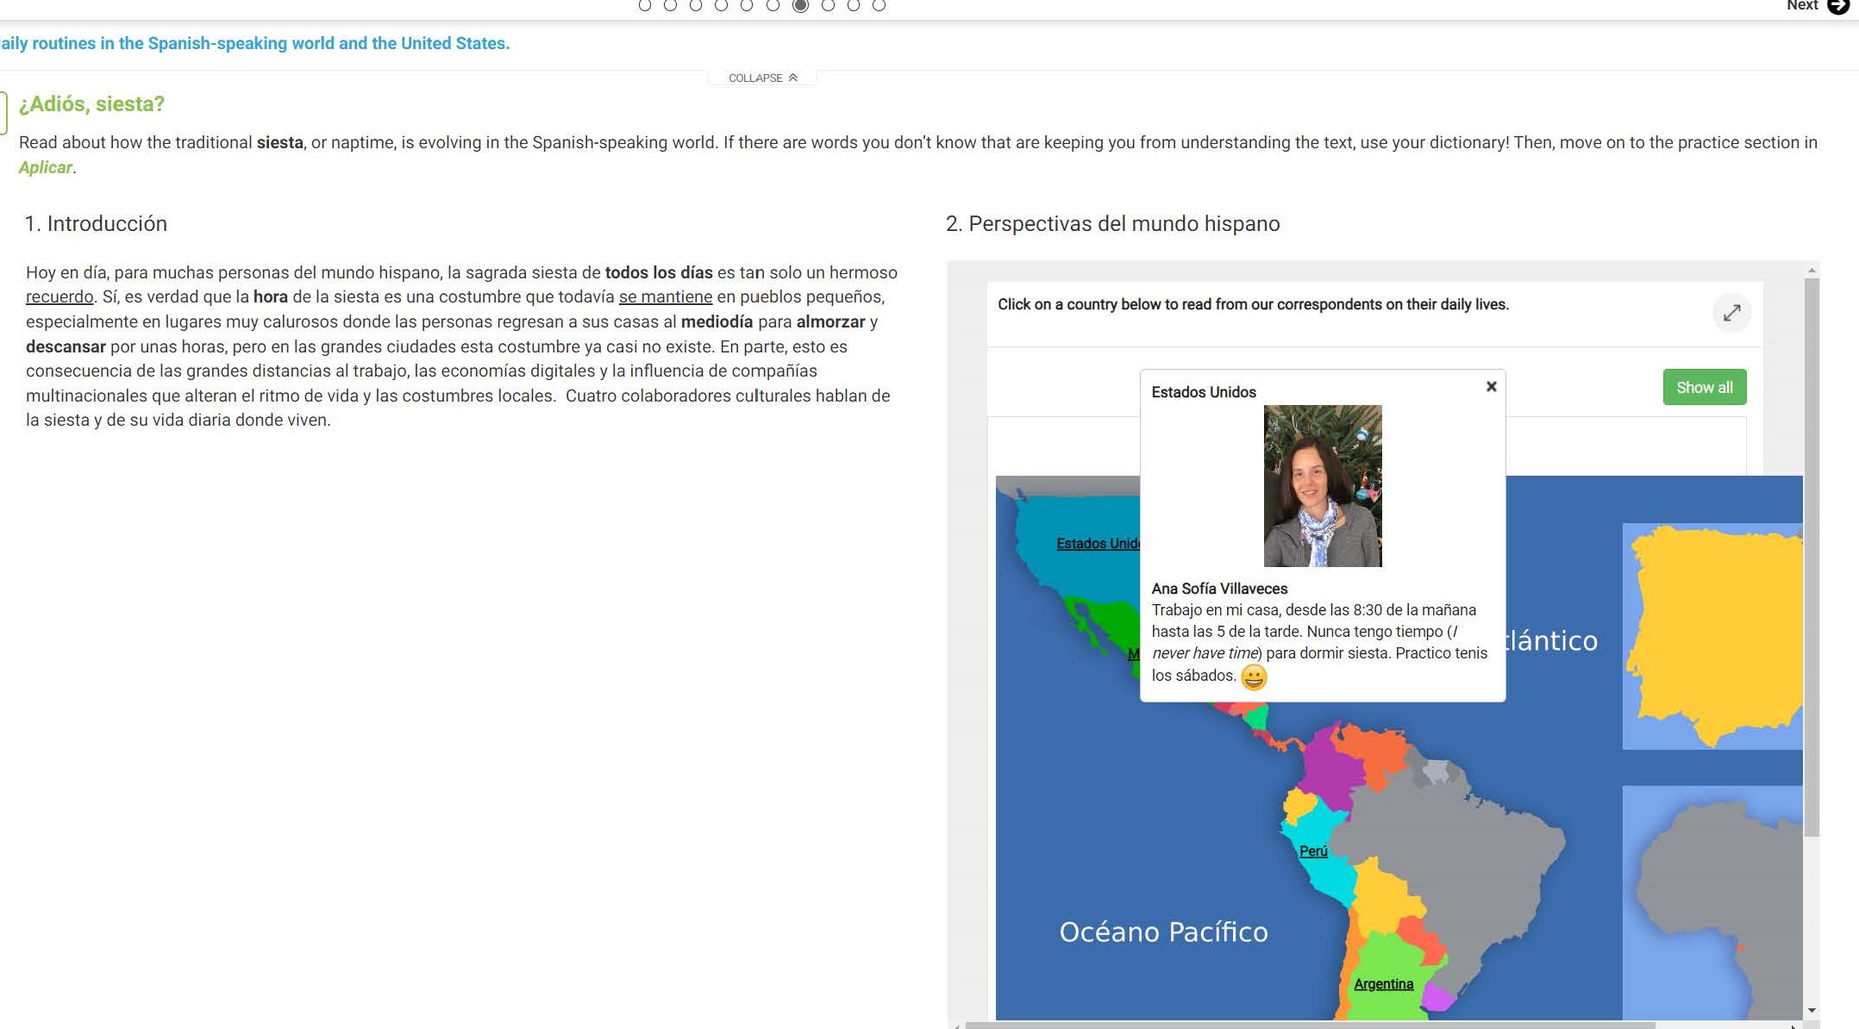Click the map panel scrollbar down arrow
This screenshot has height=1029, width=1859.
tap(1812, 1010)
